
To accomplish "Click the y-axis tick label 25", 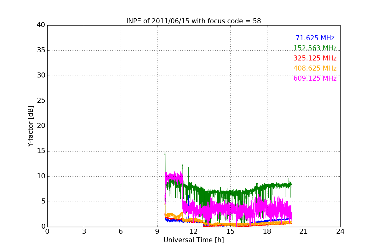I will click(x=41, y=101).
